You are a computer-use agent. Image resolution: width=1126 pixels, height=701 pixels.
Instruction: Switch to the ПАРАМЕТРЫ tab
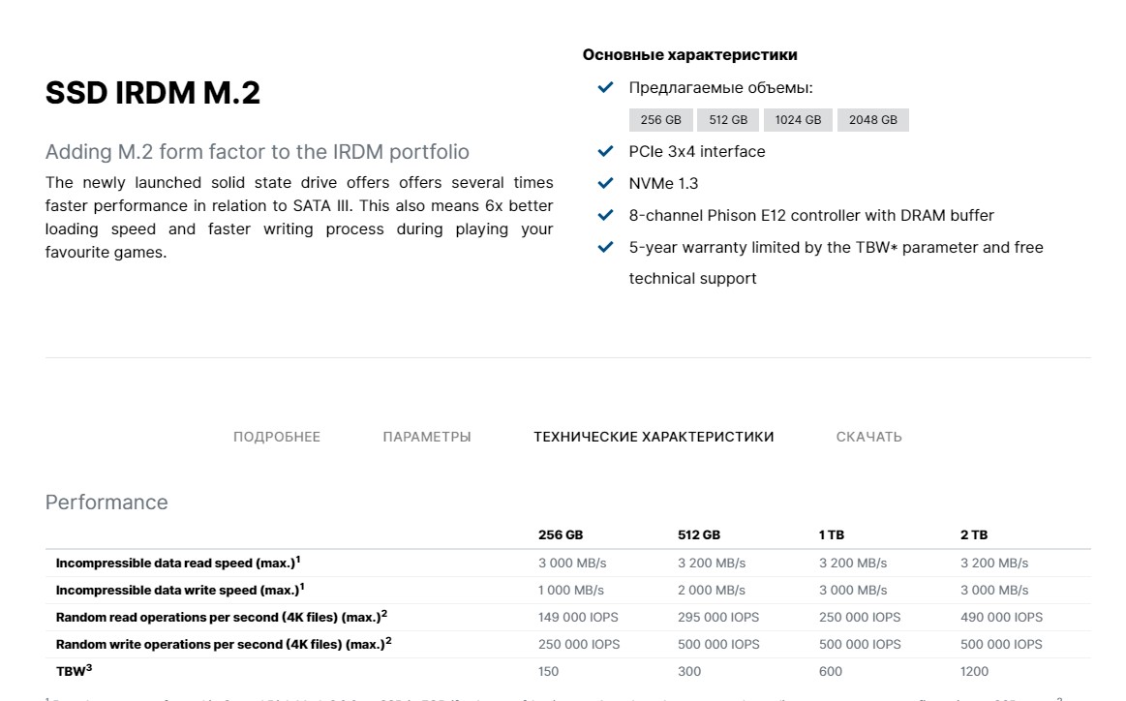[x=427, y=437]
